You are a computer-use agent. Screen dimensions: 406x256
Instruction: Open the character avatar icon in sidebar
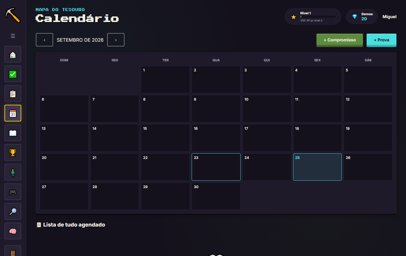tap(13, 172)
